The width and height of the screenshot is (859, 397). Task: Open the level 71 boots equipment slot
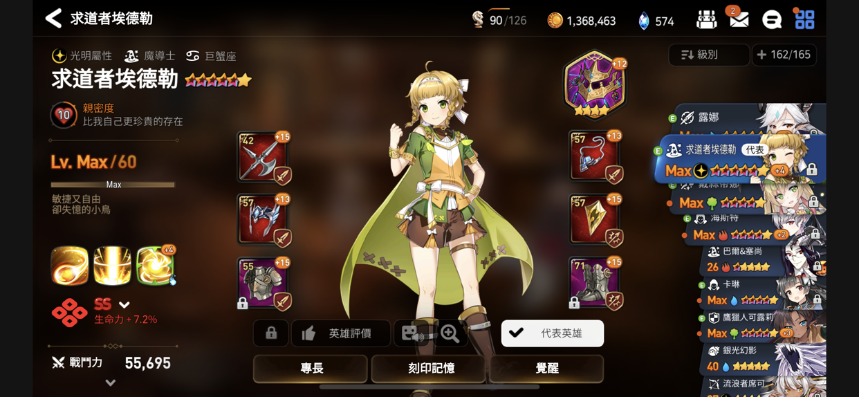(x=595, y=282)
